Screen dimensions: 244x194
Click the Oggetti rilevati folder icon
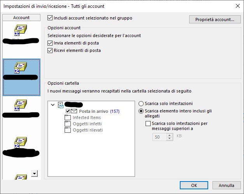(x=68, y=130)
